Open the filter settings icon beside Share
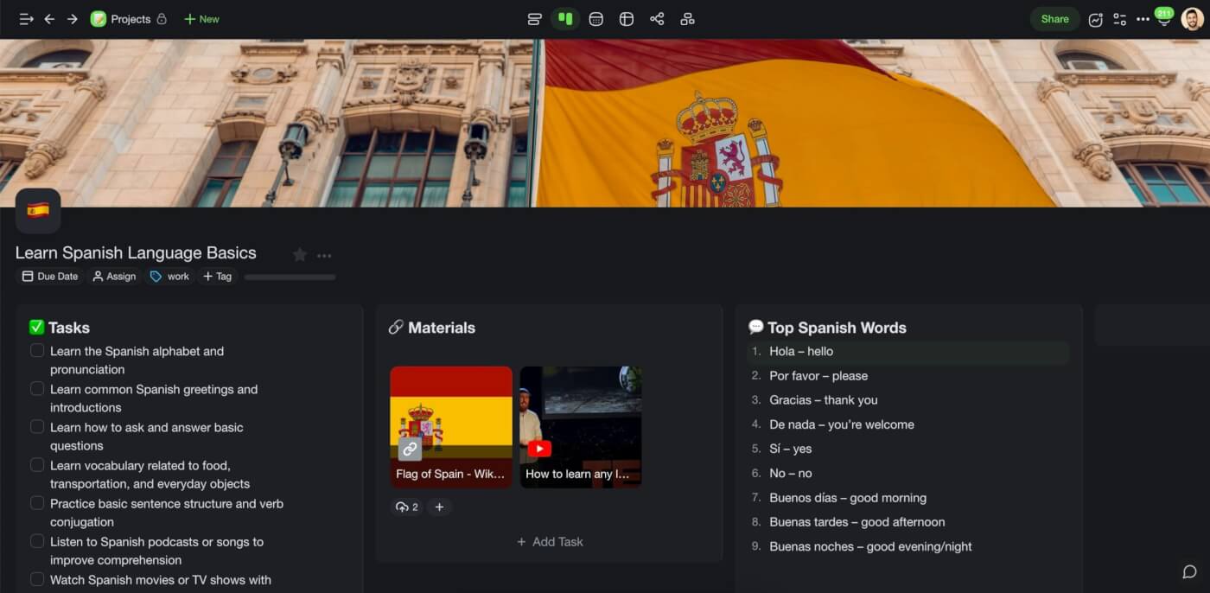This screenshot has width=1210, height=593. coord(1120,18)
